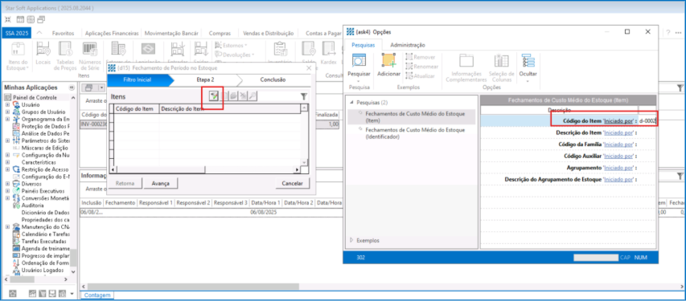Click the grid icon in quick access toolbar
The width and height of the screenshot is (686, 301).
(x=31, y=19)
